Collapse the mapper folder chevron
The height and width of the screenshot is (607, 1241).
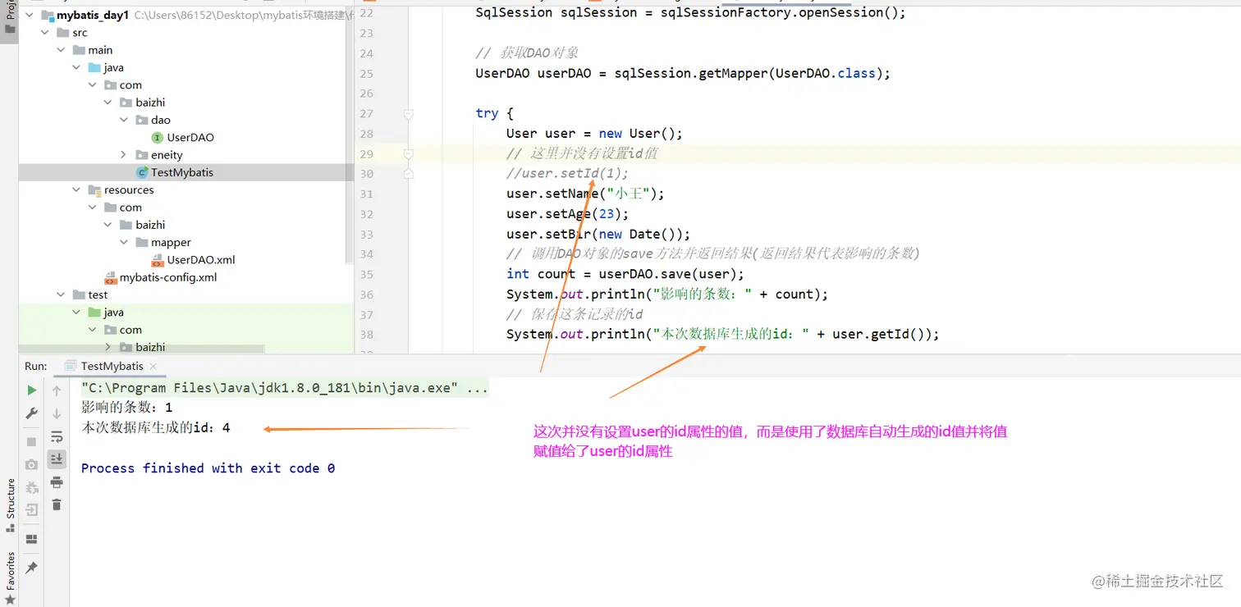[x=124, y=243]
